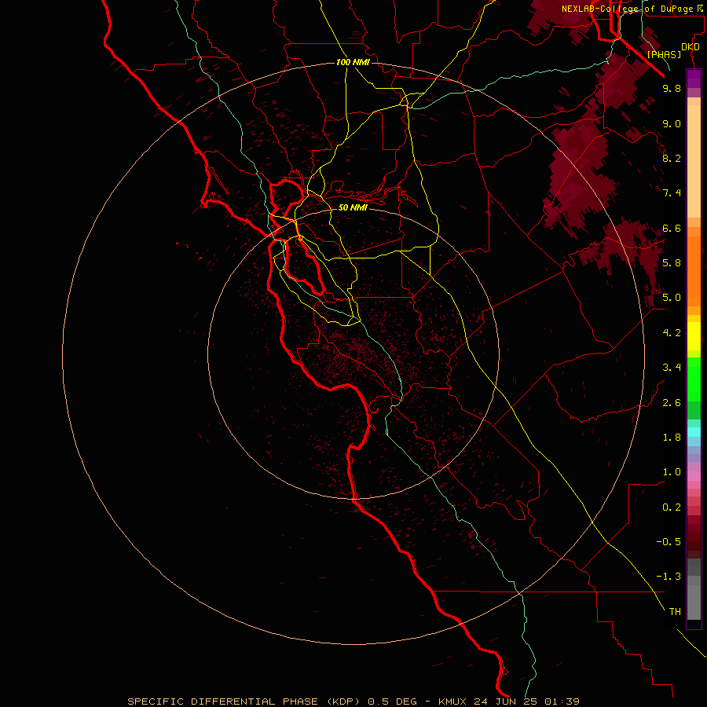This screenshot has width=707, height=707.
Task: Click the 1.8 value on the scale
Action: coord(672,438)
